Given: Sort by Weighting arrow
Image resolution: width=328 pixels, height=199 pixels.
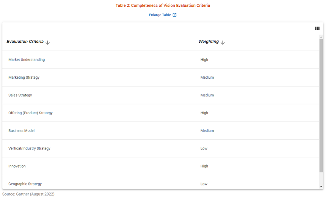Looking at the screenshot, I should 223,43.
